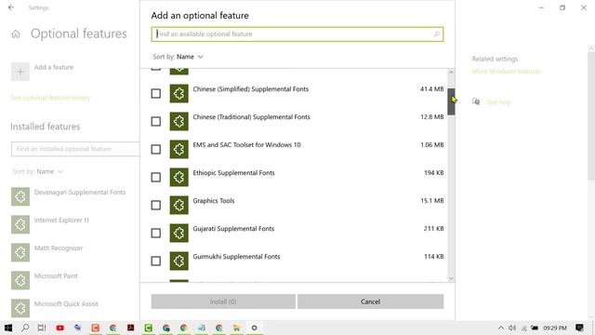Screen dimensions: 595x335
Task: Click the Internet Explorer 11 installed feature icon
Action: pyautogui.click(x=20, y=224)
